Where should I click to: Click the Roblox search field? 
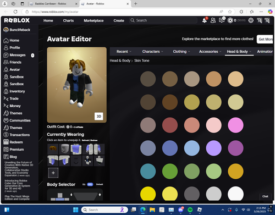click(x=163, y=20)
